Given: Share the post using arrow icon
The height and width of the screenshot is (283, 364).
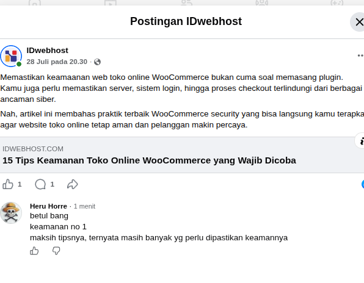Looking at the screenshot, I should [x=73, y=184].
